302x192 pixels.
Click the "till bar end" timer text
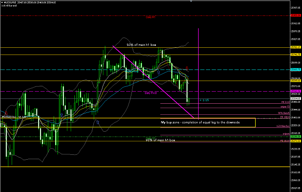pyautogui.click(x=9, y=6)
